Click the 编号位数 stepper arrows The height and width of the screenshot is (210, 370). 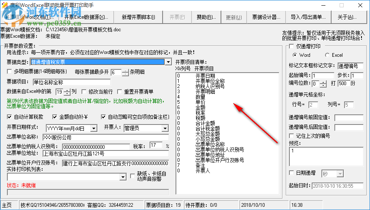(323, 84)
